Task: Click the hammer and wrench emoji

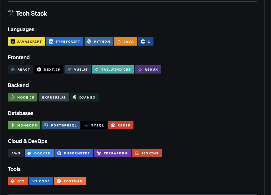Action: click(x=11, y=13)
